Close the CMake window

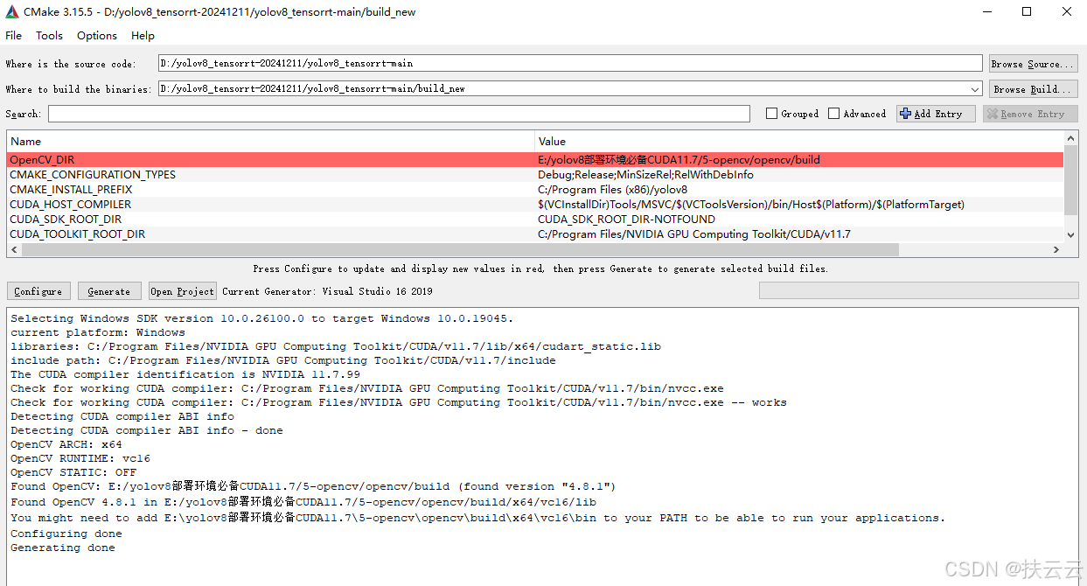pos(1067,11)
